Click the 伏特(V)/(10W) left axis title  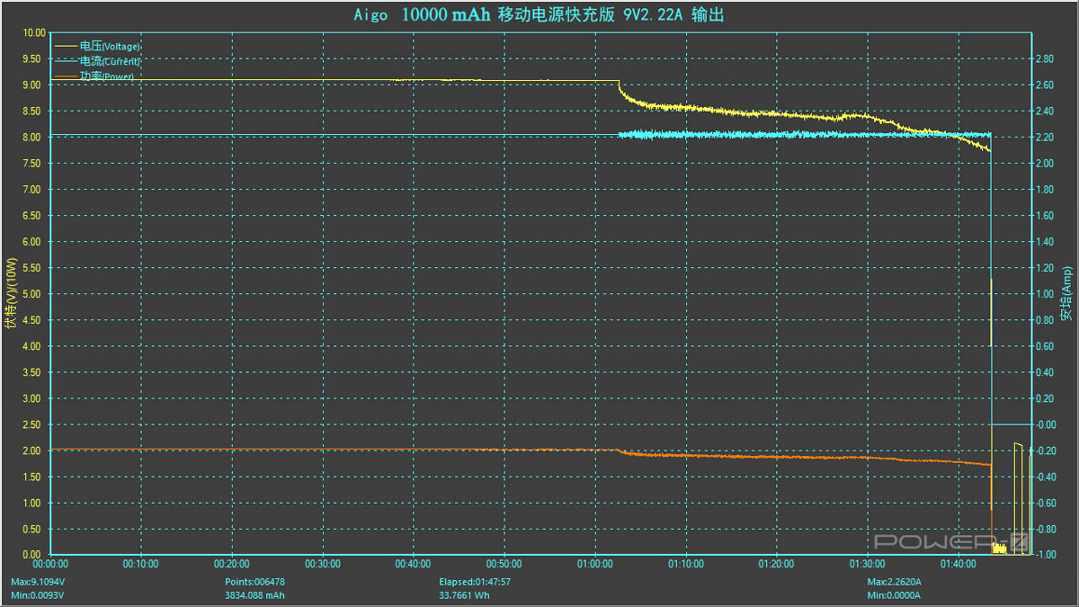click(12, 293)
